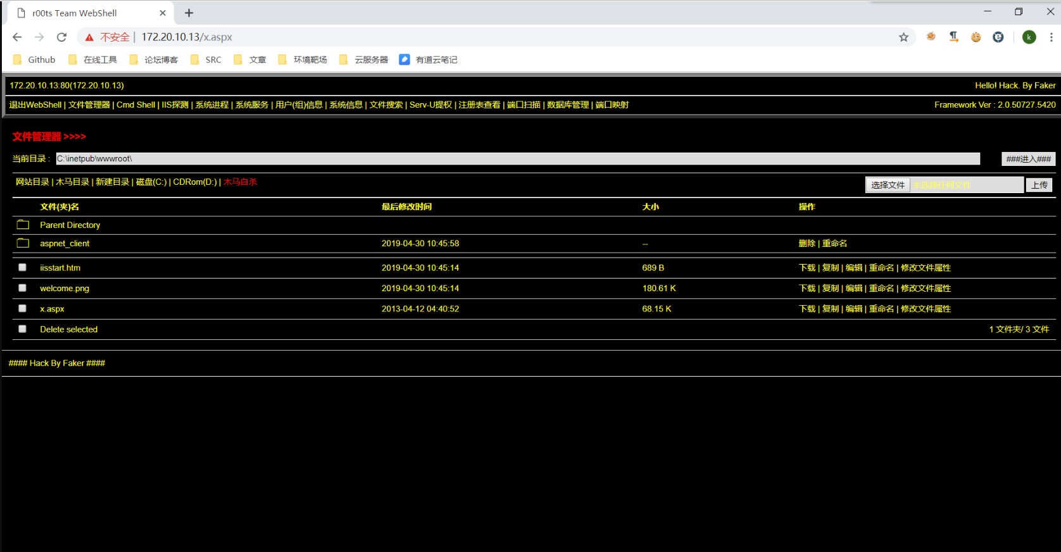Click the green profile avatar icon
Image resolution: width=1061 pixels, height=552 pixels.
[1029, 37]
